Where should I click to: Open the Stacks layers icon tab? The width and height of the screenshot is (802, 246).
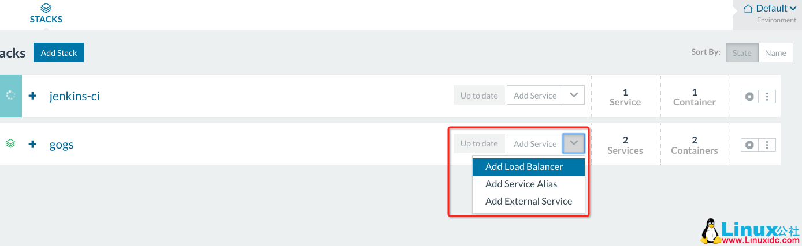point(46,8)
